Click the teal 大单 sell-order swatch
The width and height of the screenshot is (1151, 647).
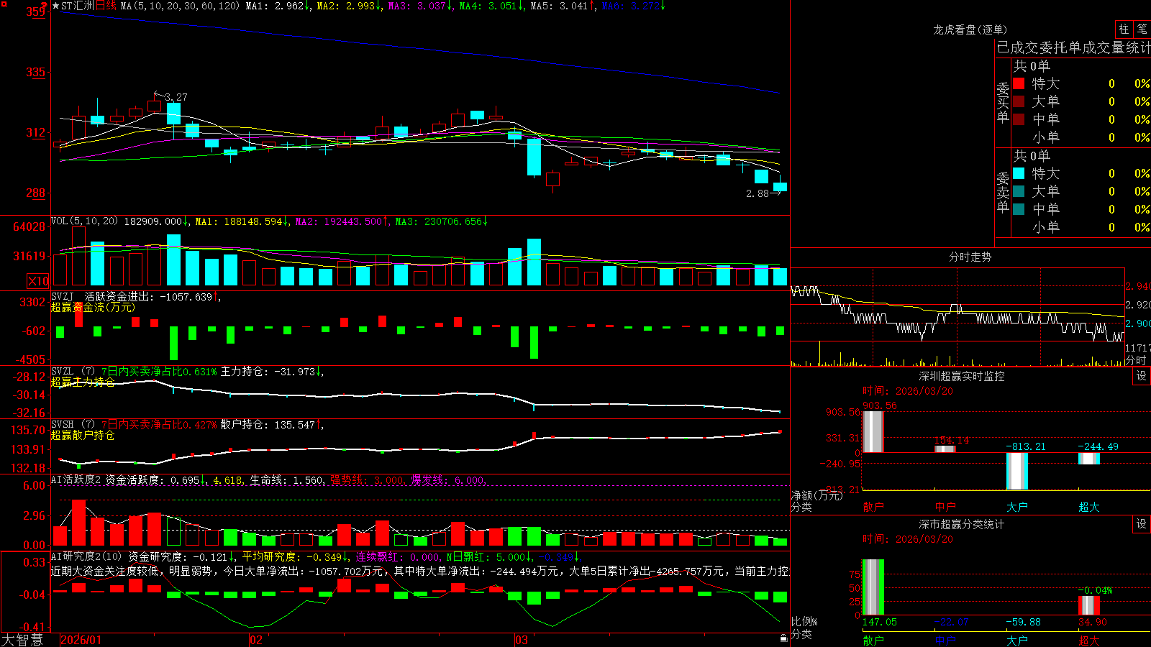pos(1019,191)
